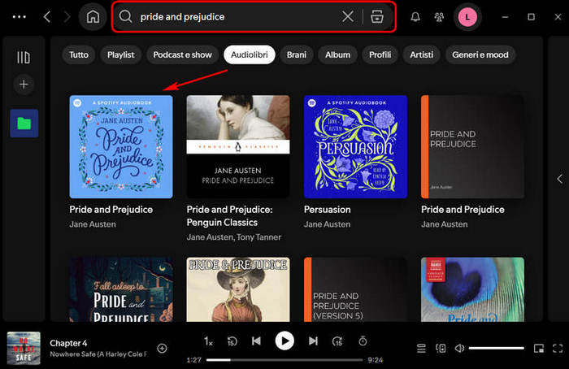Mute the volume speaker

(x=459, y=349)
